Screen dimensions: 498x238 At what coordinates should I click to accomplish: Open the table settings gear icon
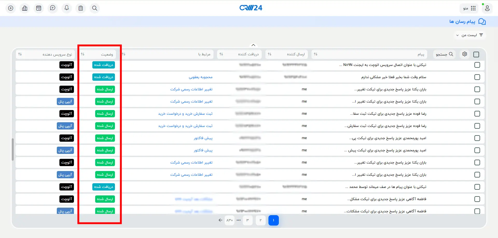pyautogui.click(x=464, y=54)
